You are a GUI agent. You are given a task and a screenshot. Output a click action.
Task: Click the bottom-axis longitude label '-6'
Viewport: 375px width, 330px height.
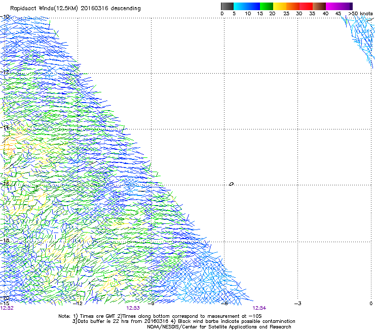coord(224,304)
